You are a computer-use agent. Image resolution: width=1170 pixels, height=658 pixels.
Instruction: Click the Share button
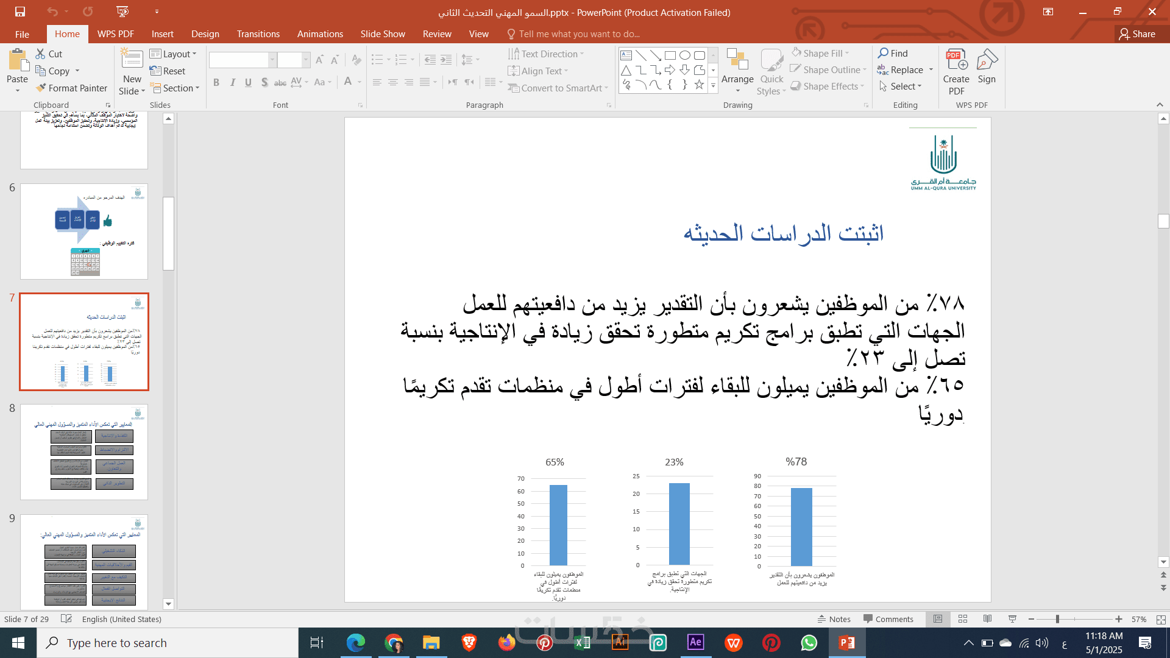(x=1137, y=34)
